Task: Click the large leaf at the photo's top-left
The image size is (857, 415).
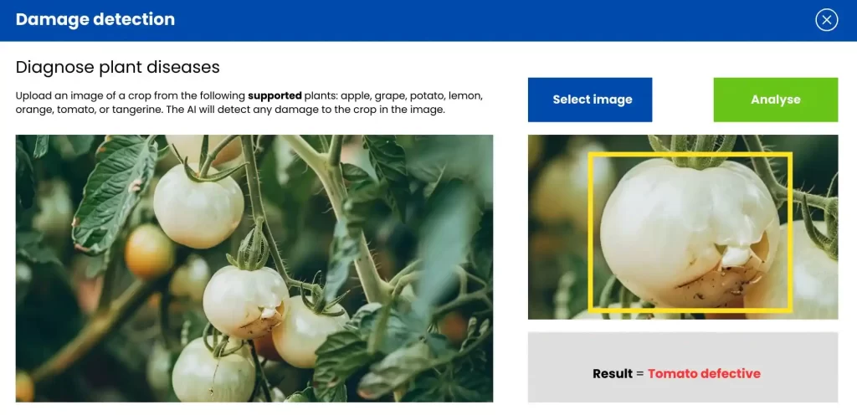Action: [x=113, y=192]
